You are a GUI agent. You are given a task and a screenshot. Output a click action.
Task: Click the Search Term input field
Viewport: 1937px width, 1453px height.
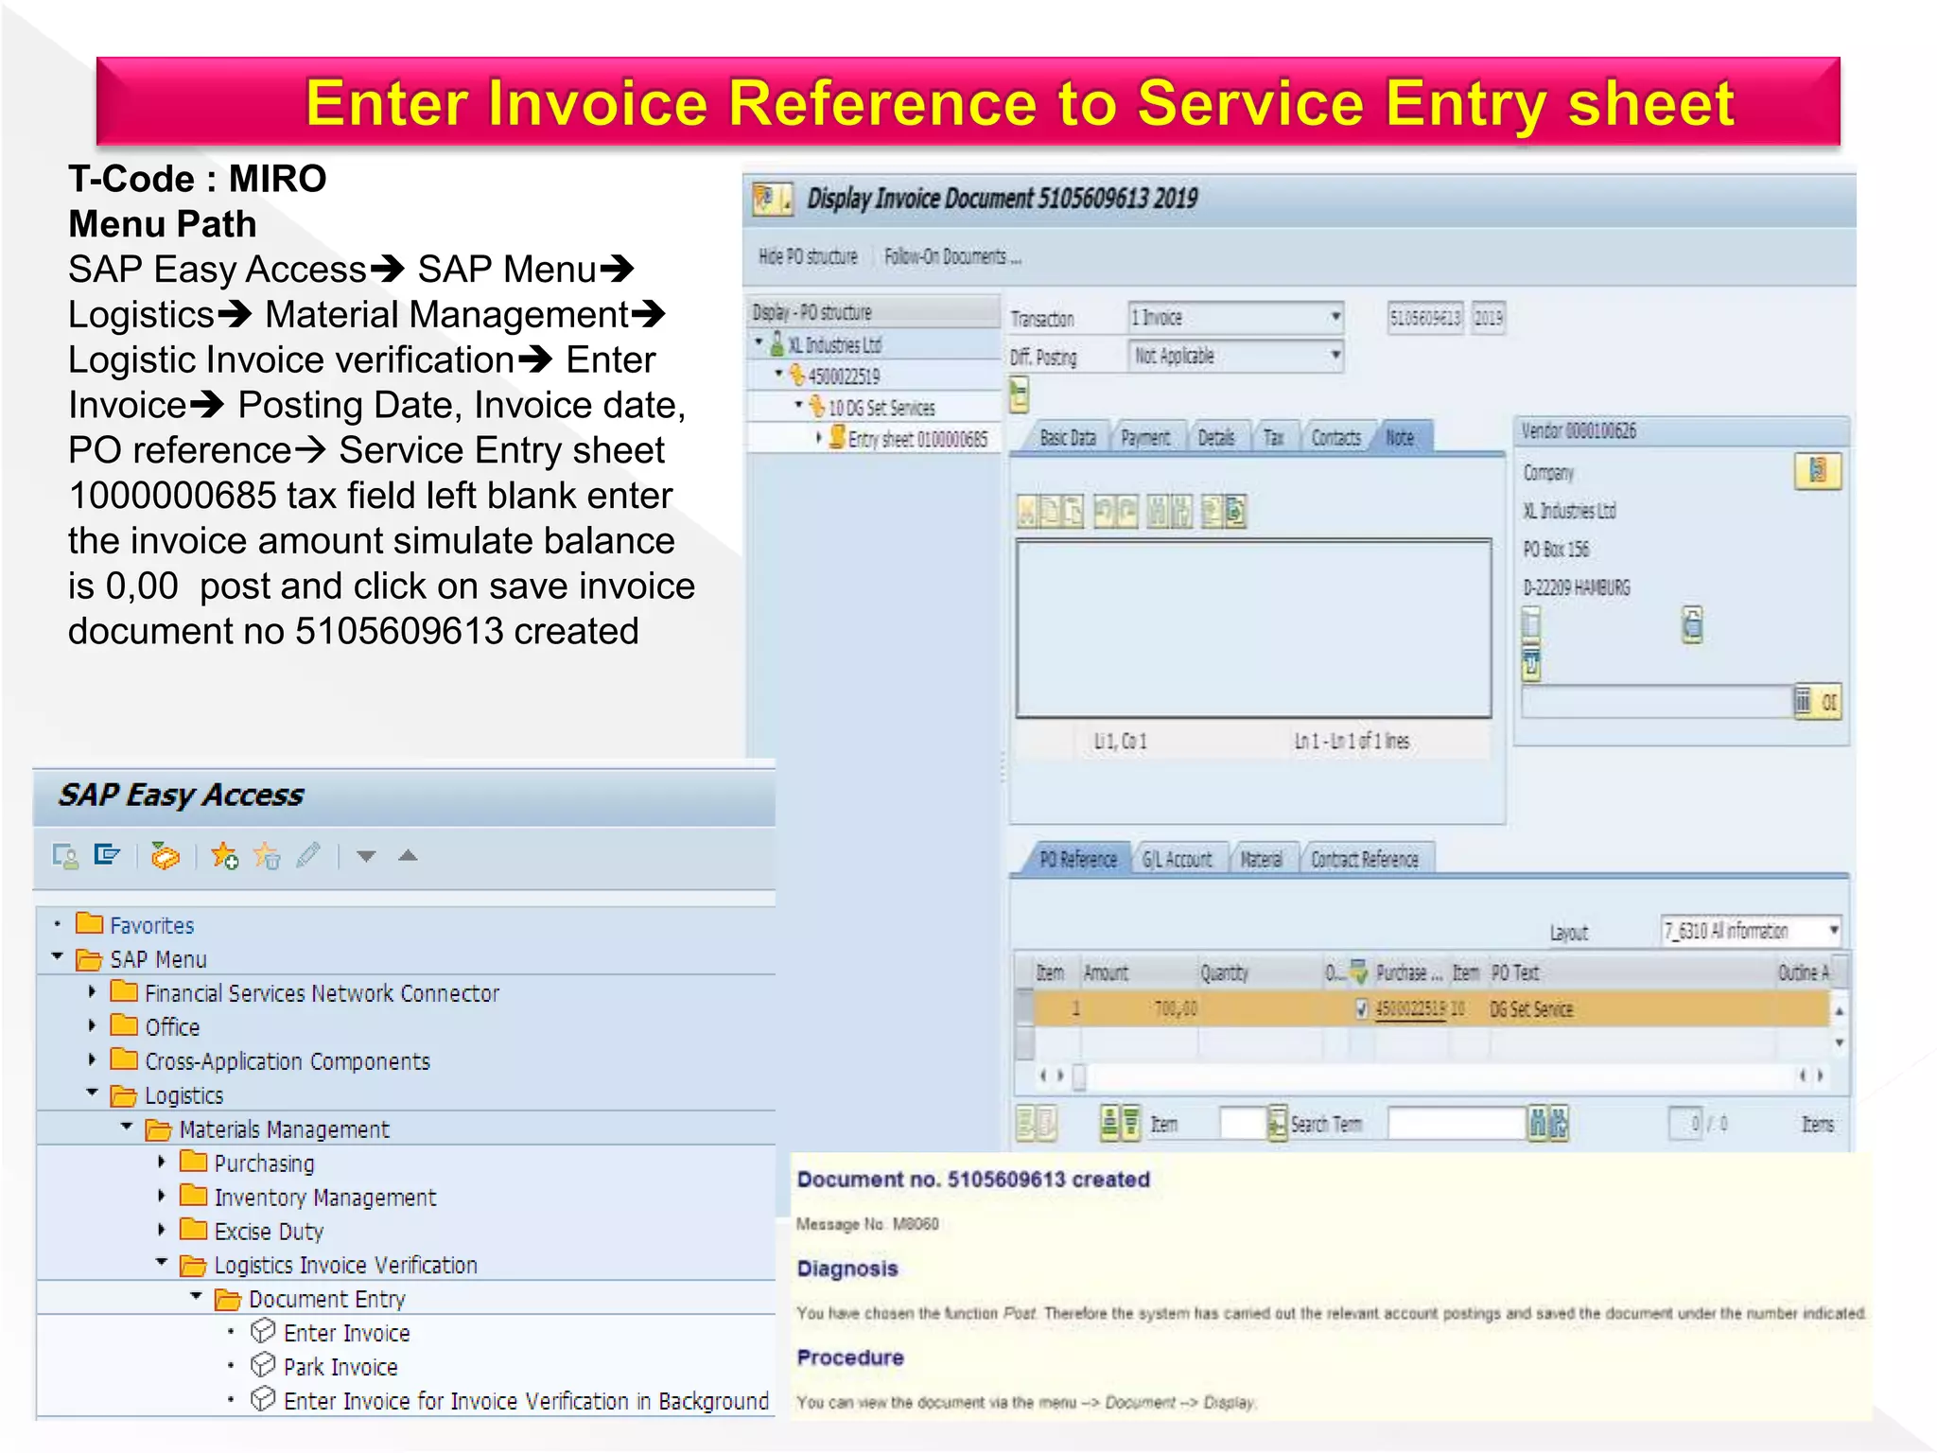[x=1457, y=1124]
